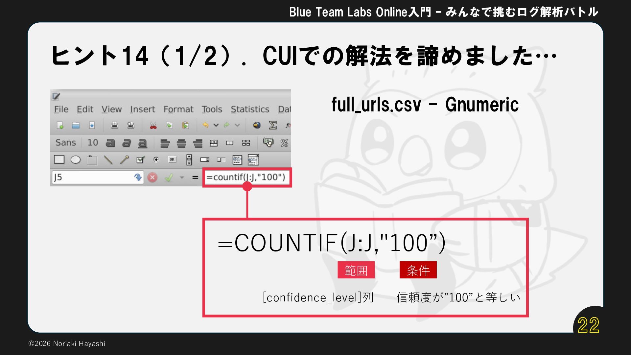
Task: Click the ellipse shape tool
Action: pos(76,160)
